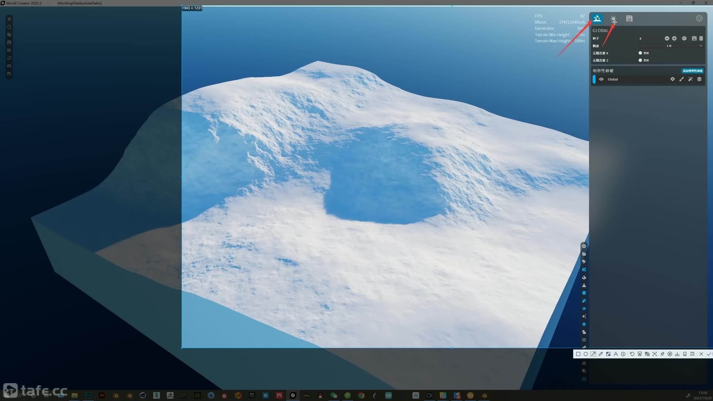Select text A tool in capture toolbar
This screenshot has width=713, height=401.
tap(616, 354)
